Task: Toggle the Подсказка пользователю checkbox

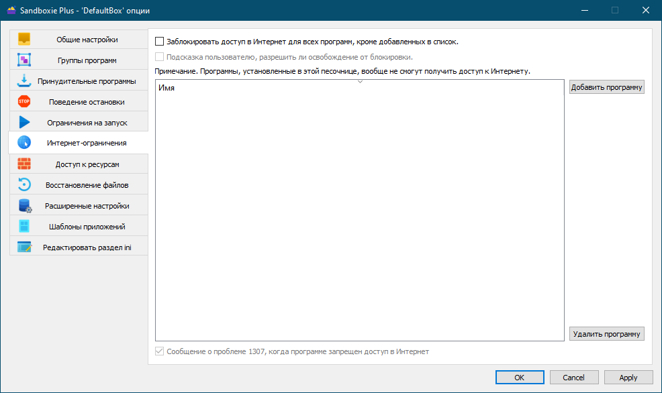Action: point(159,56)
